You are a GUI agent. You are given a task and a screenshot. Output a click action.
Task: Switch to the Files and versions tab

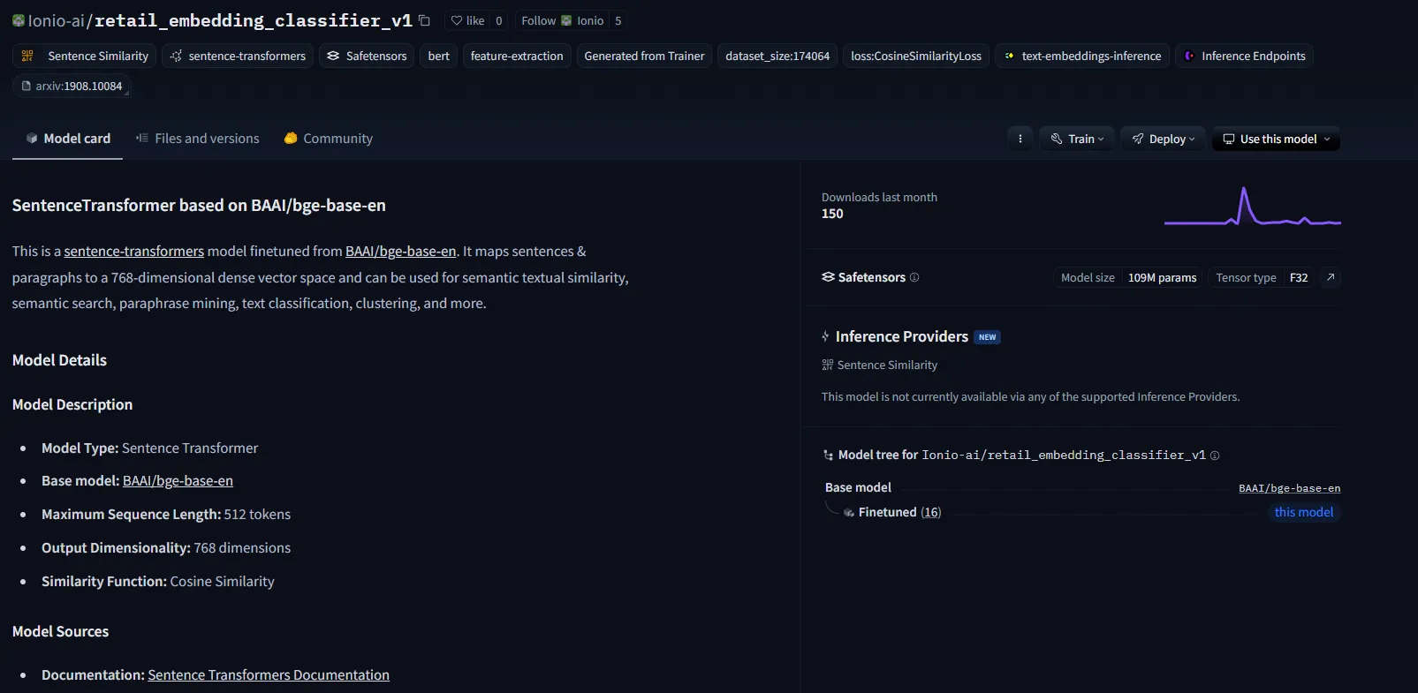point(198,139)
